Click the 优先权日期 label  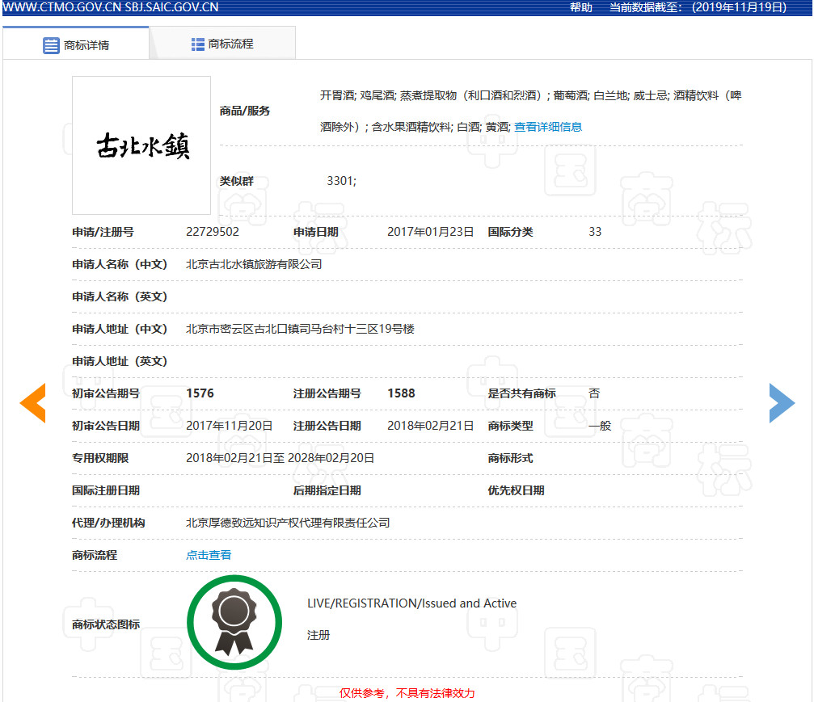click(x=516, y=490)
